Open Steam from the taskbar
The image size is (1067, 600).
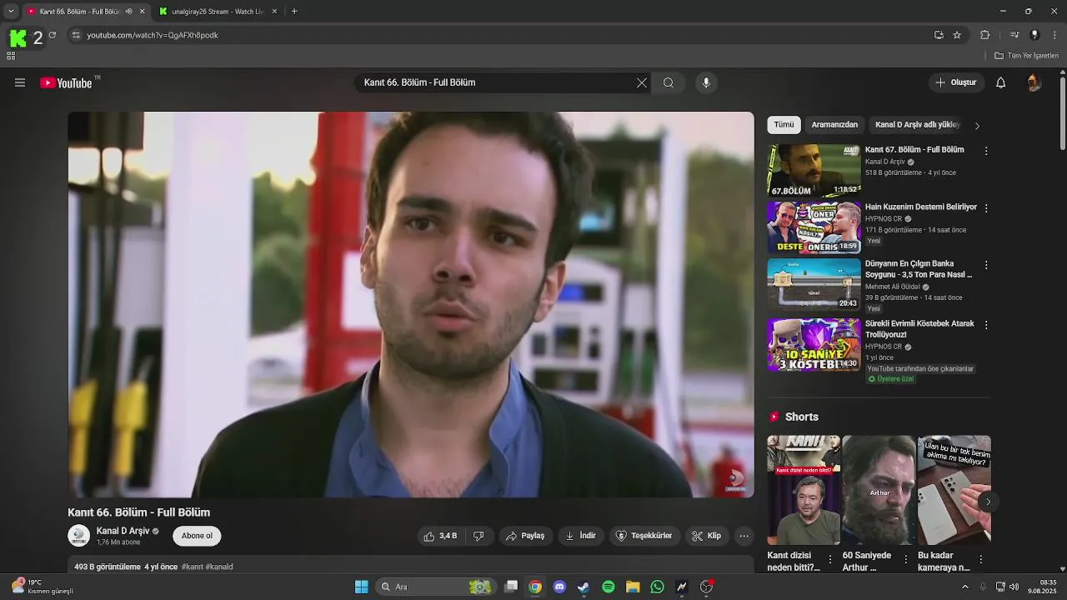(584, 587)
